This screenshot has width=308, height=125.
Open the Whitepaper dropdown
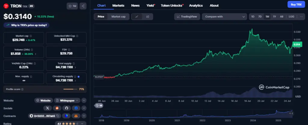[x=67, y=100]
